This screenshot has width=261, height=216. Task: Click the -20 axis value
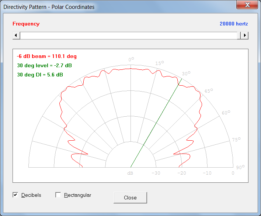pyautogui.click(x=182, y=173)
